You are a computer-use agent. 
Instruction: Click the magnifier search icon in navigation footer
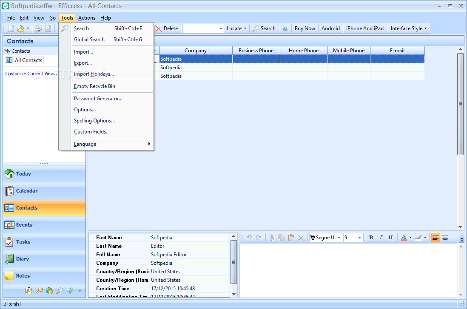pyautogui.click(x=60, y=291)
